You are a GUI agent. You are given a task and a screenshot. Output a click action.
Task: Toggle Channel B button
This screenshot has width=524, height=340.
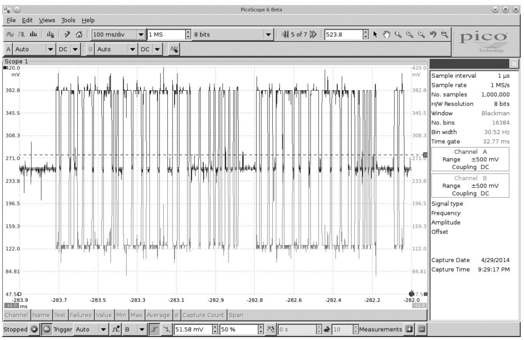90,49
